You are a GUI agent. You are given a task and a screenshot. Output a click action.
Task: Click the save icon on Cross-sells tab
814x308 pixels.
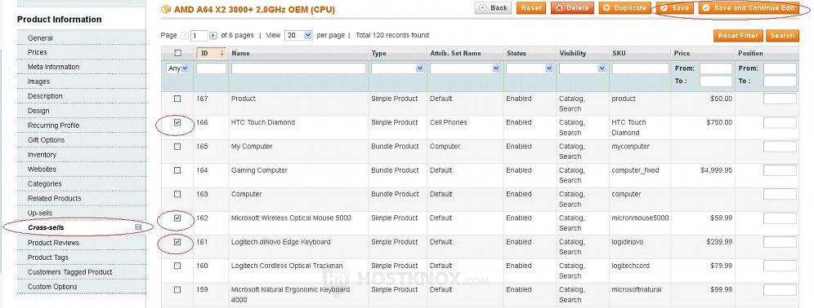click(x=138, y=227)
